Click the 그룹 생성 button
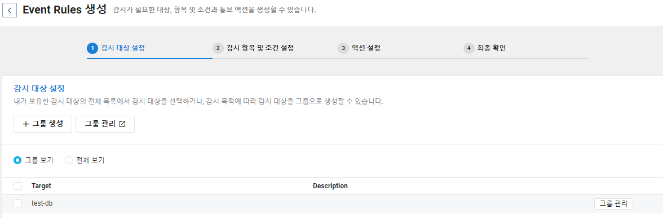This screenshot has width=663, height=218. [43, 124]
